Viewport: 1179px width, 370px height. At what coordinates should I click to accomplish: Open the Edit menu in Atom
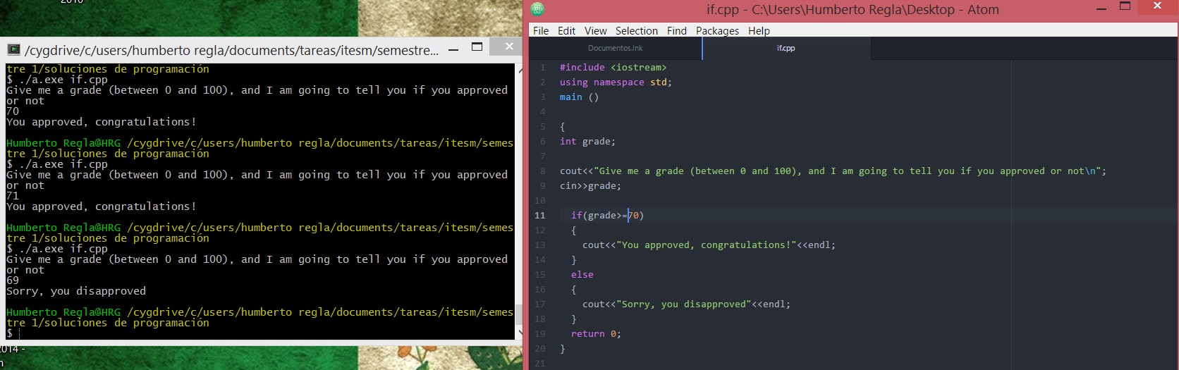point(566,31)
